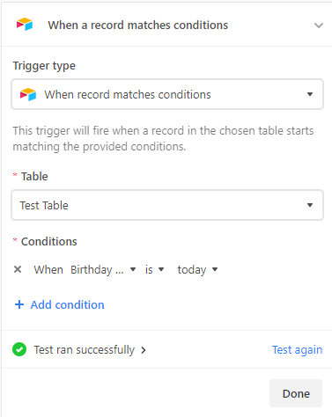Click the Airtable logo in the header
332x417 pixels.
click(x=25, y=25)
